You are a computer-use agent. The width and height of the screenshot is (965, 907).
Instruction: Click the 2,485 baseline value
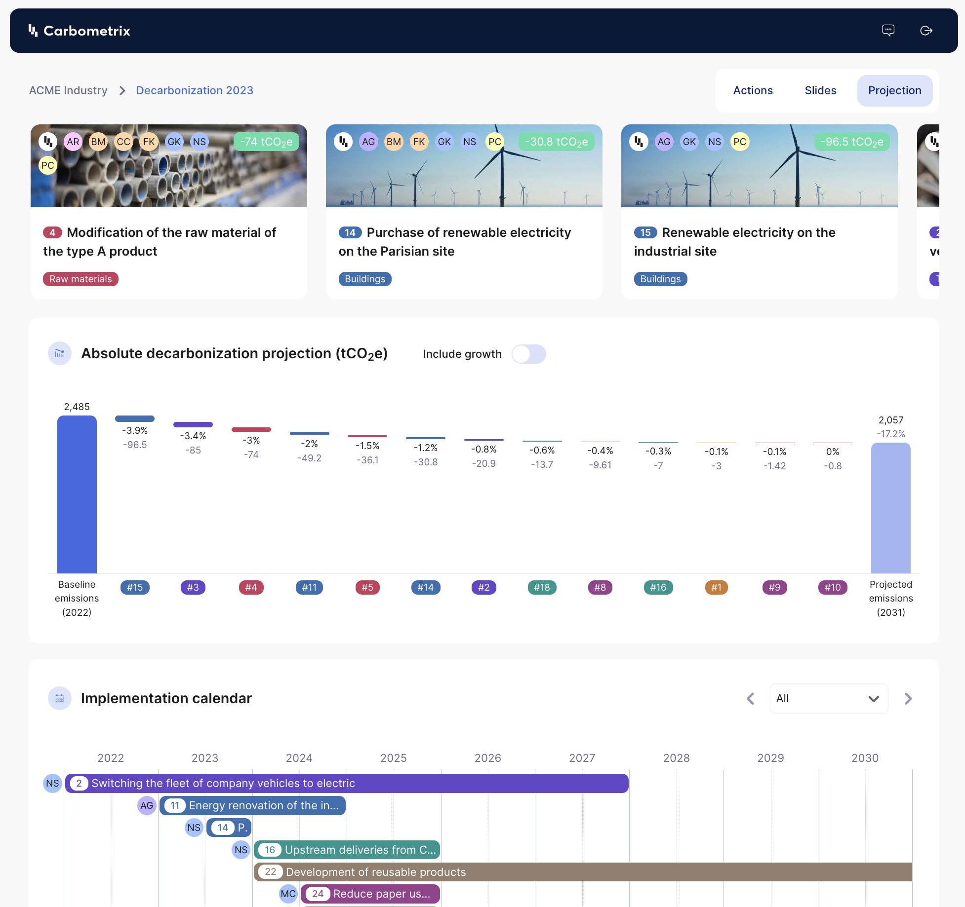77,407
